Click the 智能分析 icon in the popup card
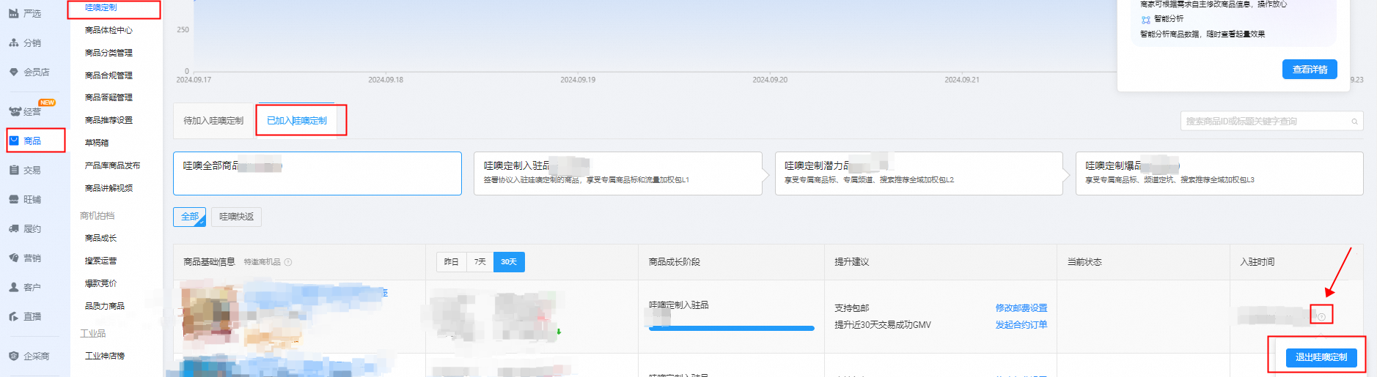This screenshot has width=1377, height=377. (1146, 20)
